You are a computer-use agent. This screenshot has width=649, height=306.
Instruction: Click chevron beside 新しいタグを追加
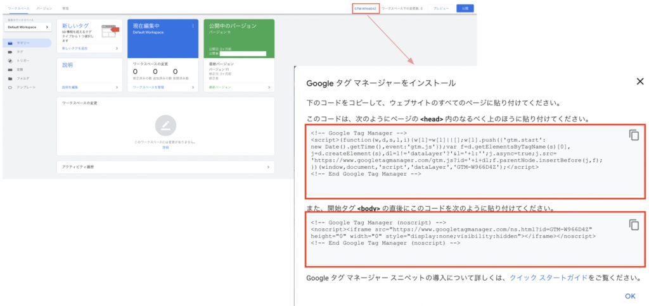[x=117, y=48]
